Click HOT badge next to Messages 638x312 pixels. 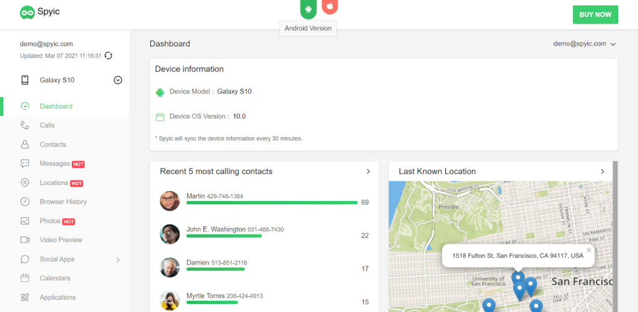tap(78, 165)
